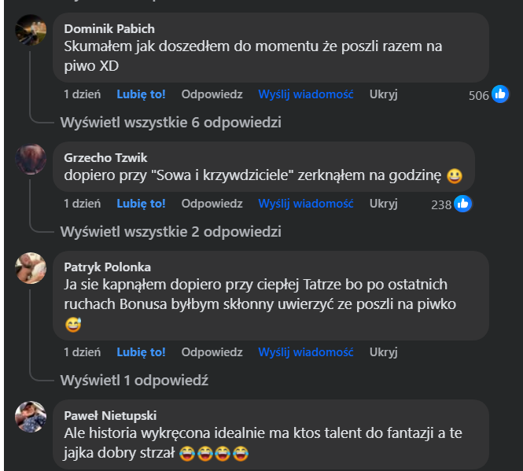Like Dominik Pabich's comment with Lubię to!
This screenshot has width=523, height=471.
click(x=141, y=94)
